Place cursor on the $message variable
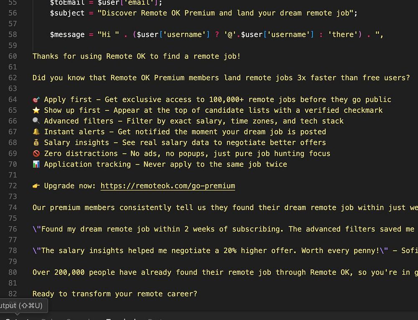 coord(67,35)
